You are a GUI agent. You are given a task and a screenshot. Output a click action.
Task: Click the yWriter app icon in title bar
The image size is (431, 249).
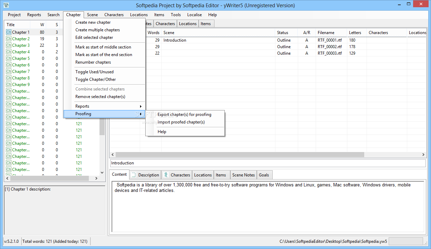click(x=6, y=5)
